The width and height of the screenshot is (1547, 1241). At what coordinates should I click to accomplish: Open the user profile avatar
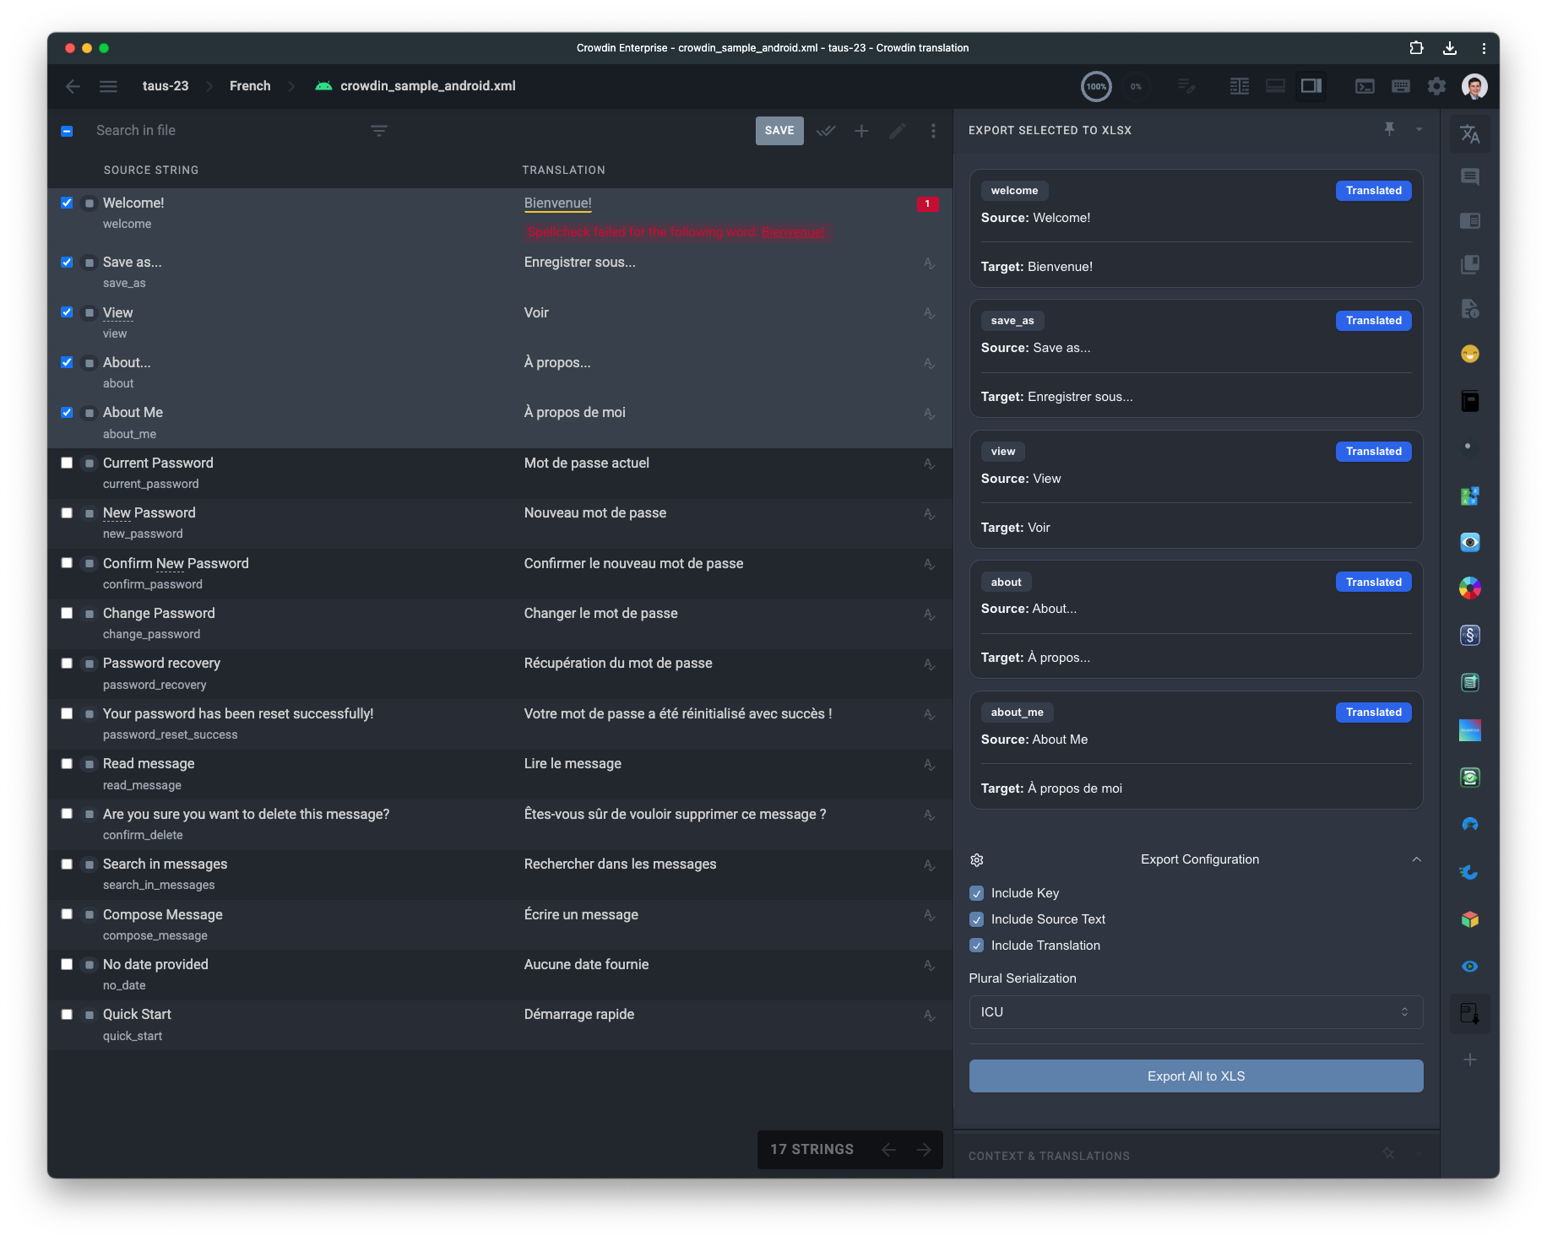tap(1474, 86)
